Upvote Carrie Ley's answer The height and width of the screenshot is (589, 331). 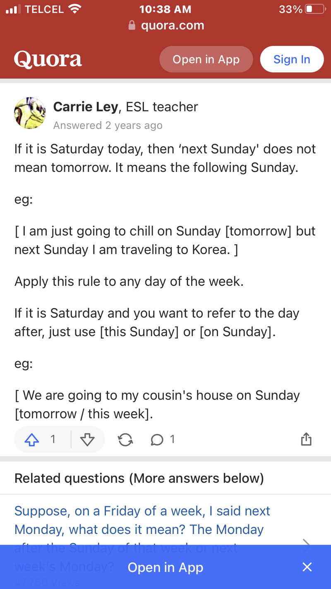[x=32, y=440]
